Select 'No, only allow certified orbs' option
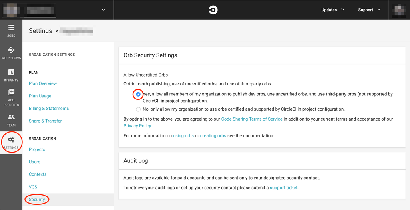410x210 pixels. click(138, 109)
